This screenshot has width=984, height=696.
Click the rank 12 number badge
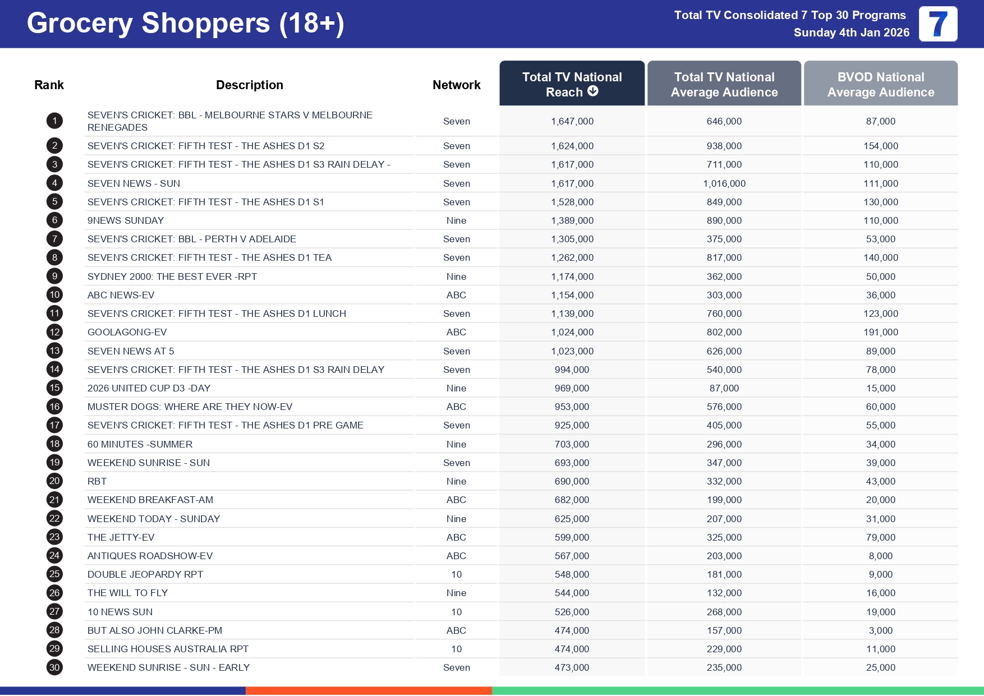(54, 332)
